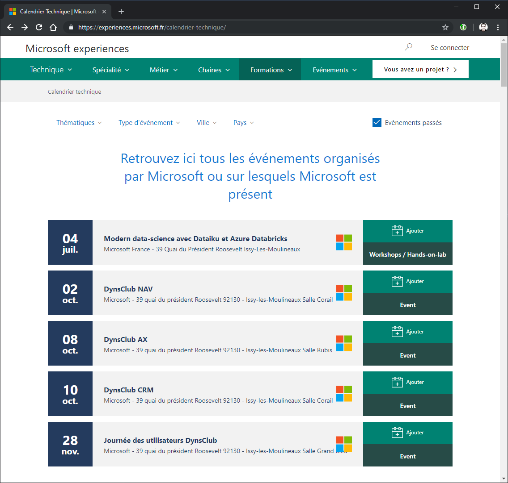The image size is (508, 483).
Task: Click Microsoft logo on DynsClub CRM row
Action: (x=344, y=394)
